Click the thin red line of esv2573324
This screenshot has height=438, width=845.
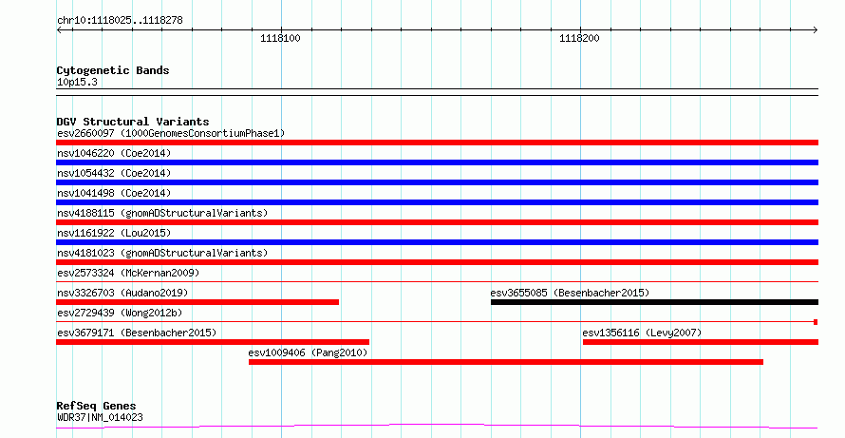[x=437, y=281]
